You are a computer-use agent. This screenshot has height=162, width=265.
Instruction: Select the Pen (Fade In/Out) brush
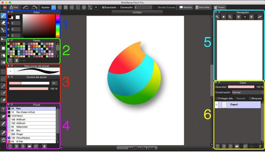pyautogui.click(x=31, y=112)
